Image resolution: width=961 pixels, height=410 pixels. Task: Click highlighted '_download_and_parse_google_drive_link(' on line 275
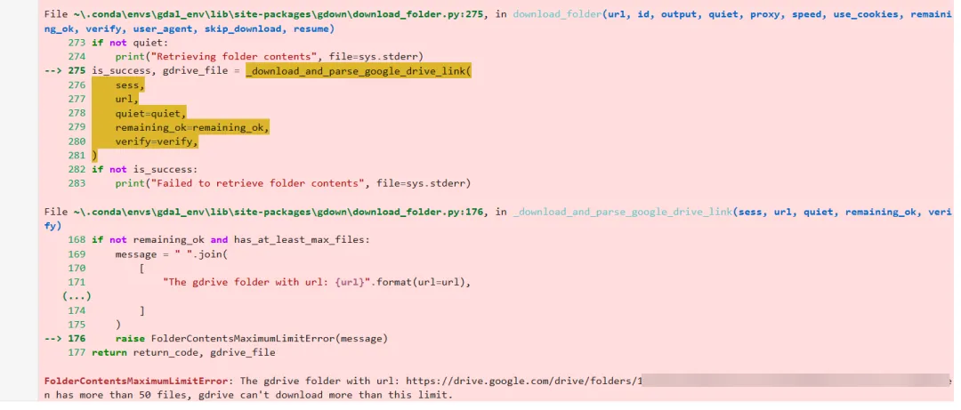pos(359,71)
